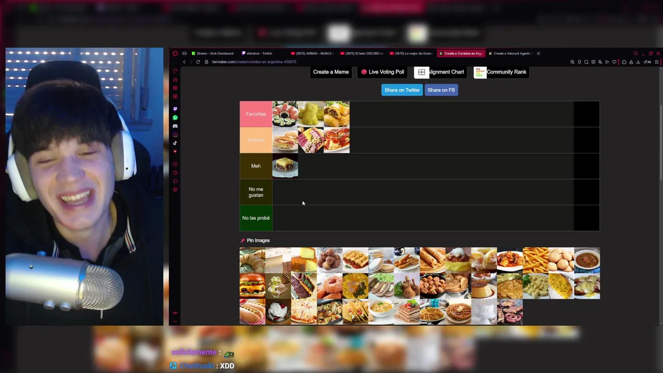663x373 pixels.
Task: Switch to Stream - Kick Dashboard tab
Action: point(212,53)
